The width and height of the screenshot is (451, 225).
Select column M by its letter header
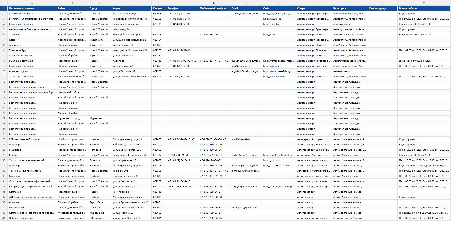424,3
